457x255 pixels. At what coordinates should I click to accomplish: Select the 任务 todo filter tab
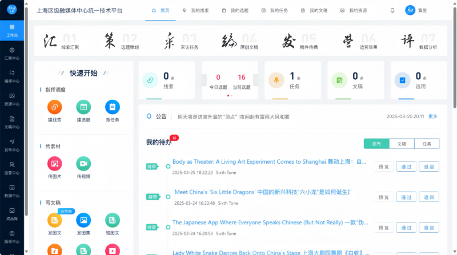click(x=427, y=144)
